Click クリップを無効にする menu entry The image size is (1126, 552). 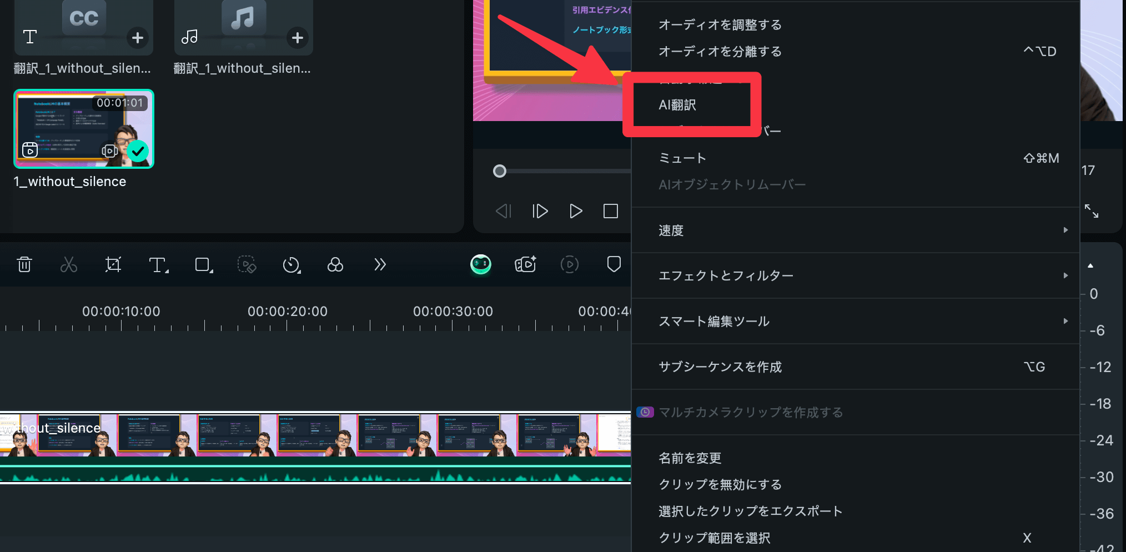(x=720, y=485)
